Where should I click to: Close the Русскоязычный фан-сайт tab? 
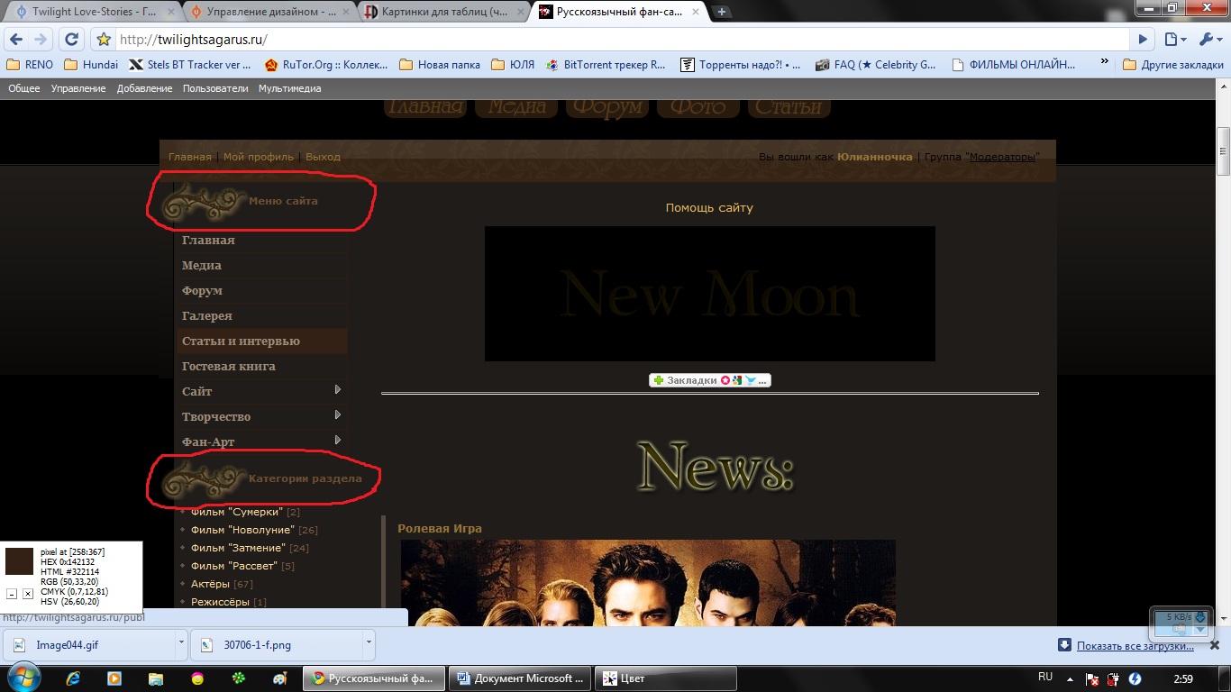coord(696,12)
